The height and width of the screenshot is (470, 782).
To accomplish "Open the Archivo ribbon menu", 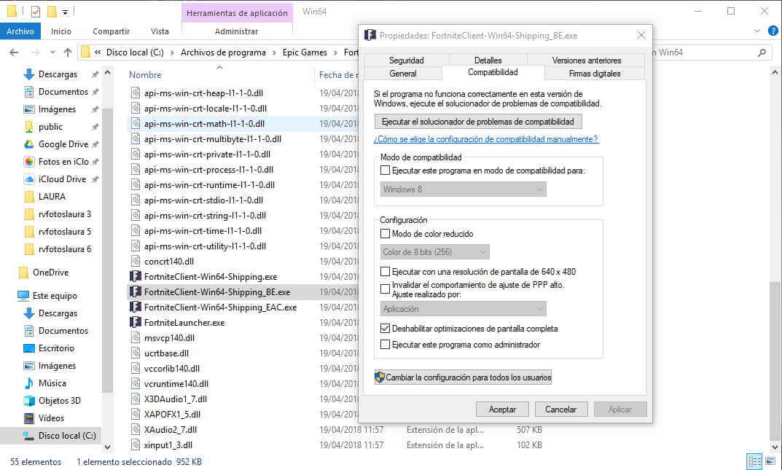I will 20,31.
